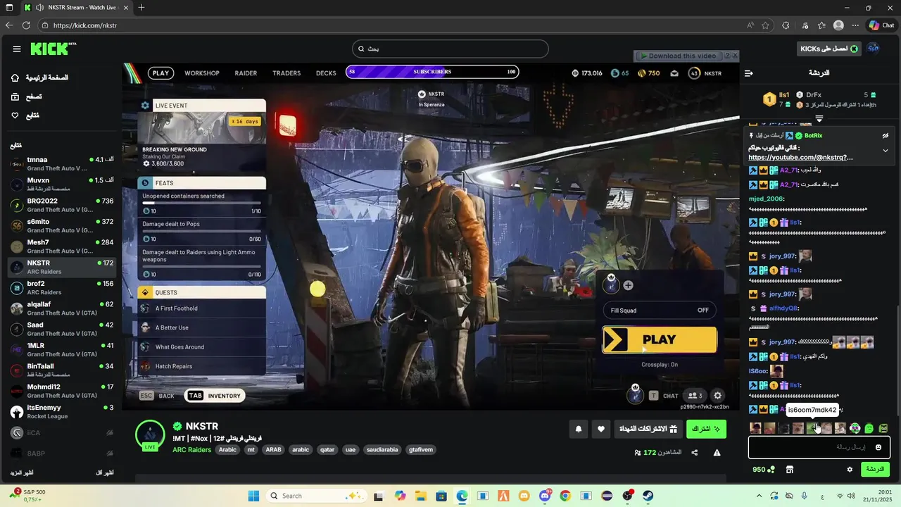
Task: Switch to the in-game DECKS tab
Action: coord(326,73)
